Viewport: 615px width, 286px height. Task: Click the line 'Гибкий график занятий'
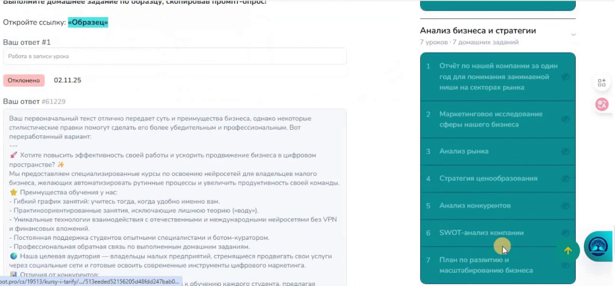pos(114,202)
